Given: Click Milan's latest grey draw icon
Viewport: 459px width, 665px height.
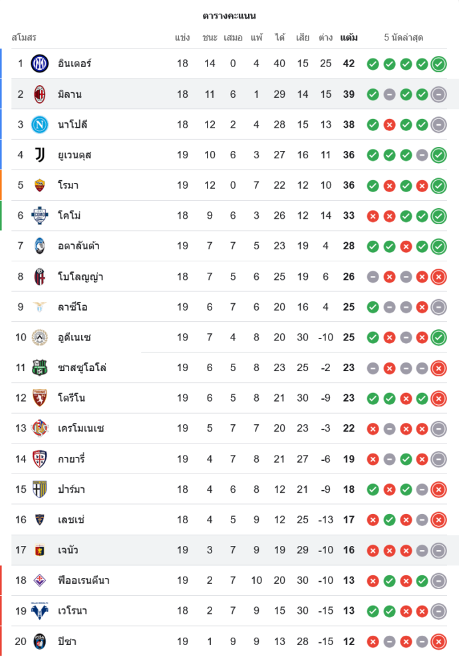Looking at the screenshot, I should 438,94.
